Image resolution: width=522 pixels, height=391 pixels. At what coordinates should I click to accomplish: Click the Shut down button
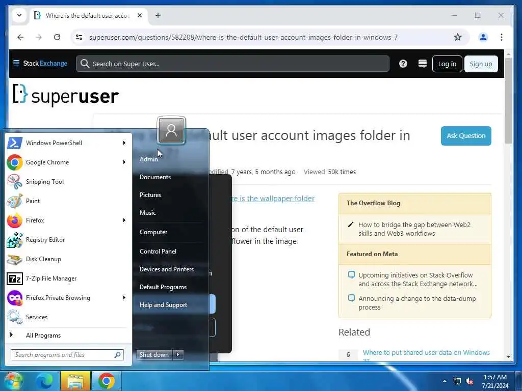[x=154, y=355]
